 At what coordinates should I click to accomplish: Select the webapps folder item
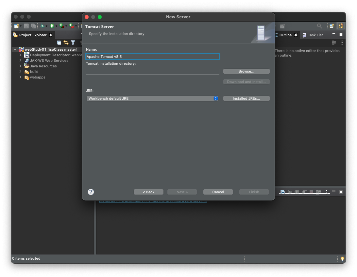pos(38,77)
